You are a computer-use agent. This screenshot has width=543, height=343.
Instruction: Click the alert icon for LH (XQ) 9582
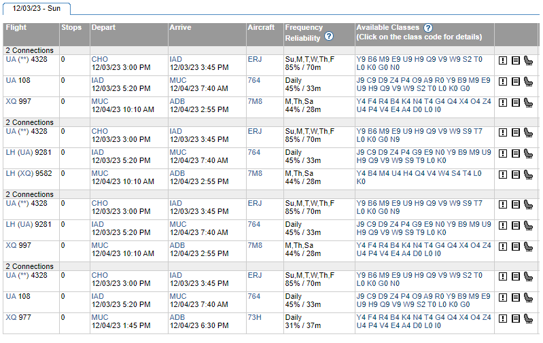pyautogui.click(x=503, y=174)
